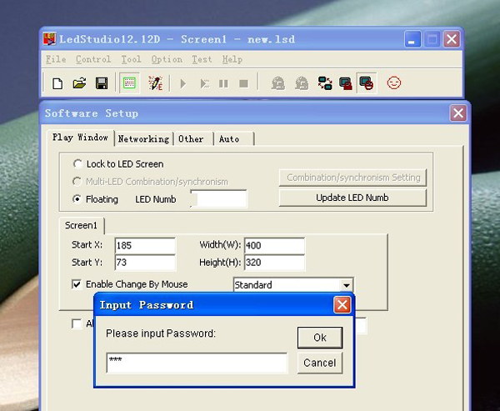Click Ok in the password dialog
Screen dimensions: 500x411
click(x=320, y=338)
